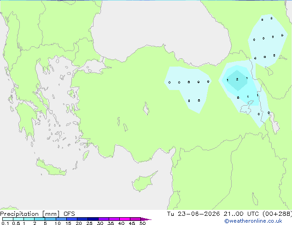The image size is (292, 225).
Task: Click the island of Crete
Action: pyautogui.click(x=51, y=168)
